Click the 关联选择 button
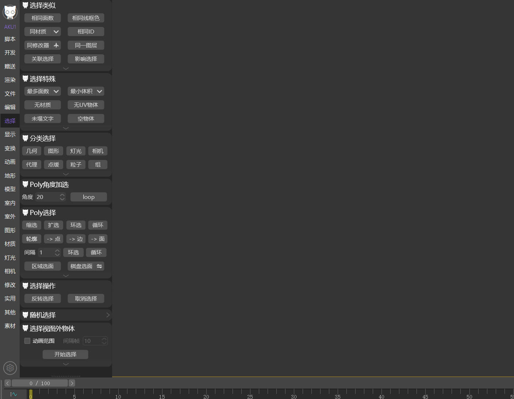The width and height of the screenshot is (514, 399). (x=42, y=59)
